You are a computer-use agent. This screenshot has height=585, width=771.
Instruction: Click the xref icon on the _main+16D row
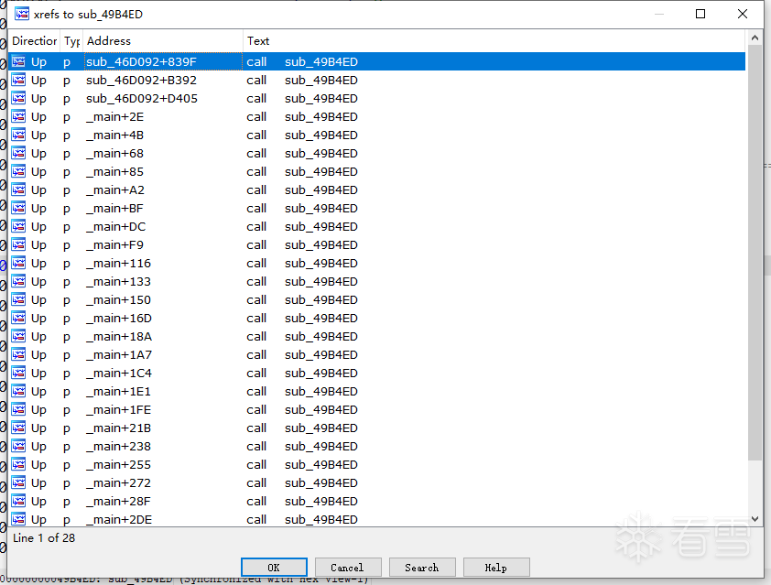tap(18, 318)
